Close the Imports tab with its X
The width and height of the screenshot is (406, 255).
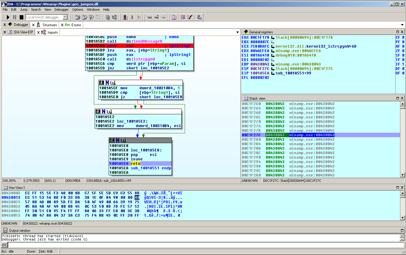38,32
